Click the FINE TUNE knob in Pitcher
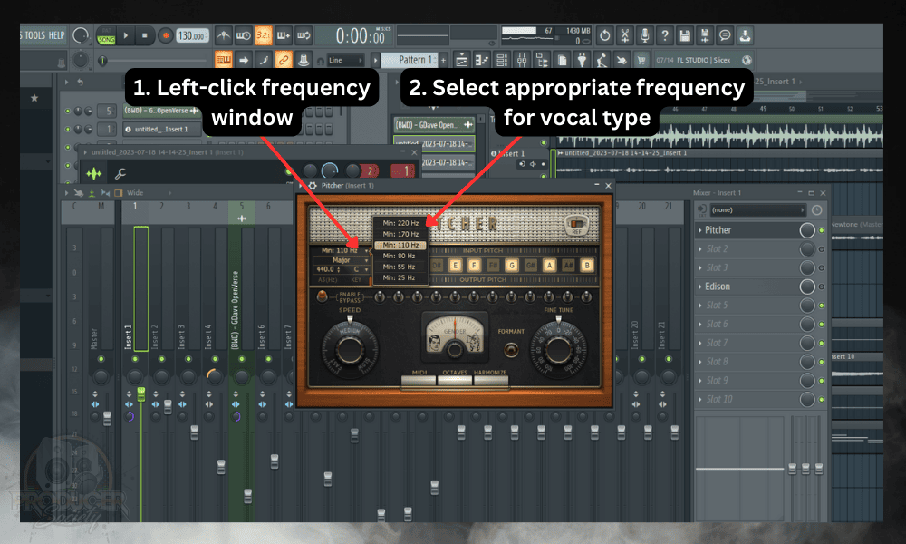 pyautogui.click(x=558, y=348)
